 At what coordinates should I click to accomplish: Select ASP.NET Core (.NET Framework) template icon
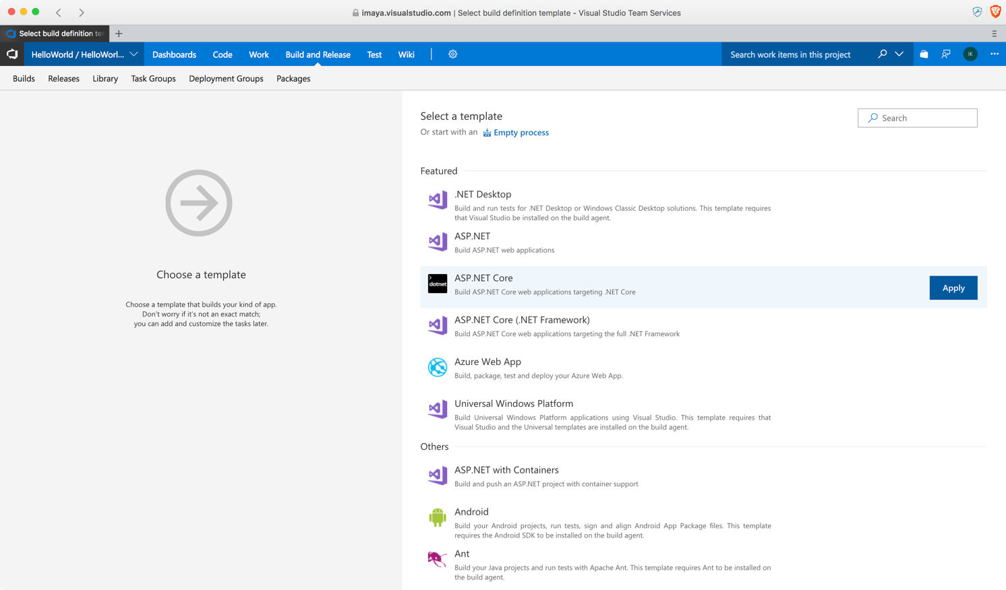[438, 325]
